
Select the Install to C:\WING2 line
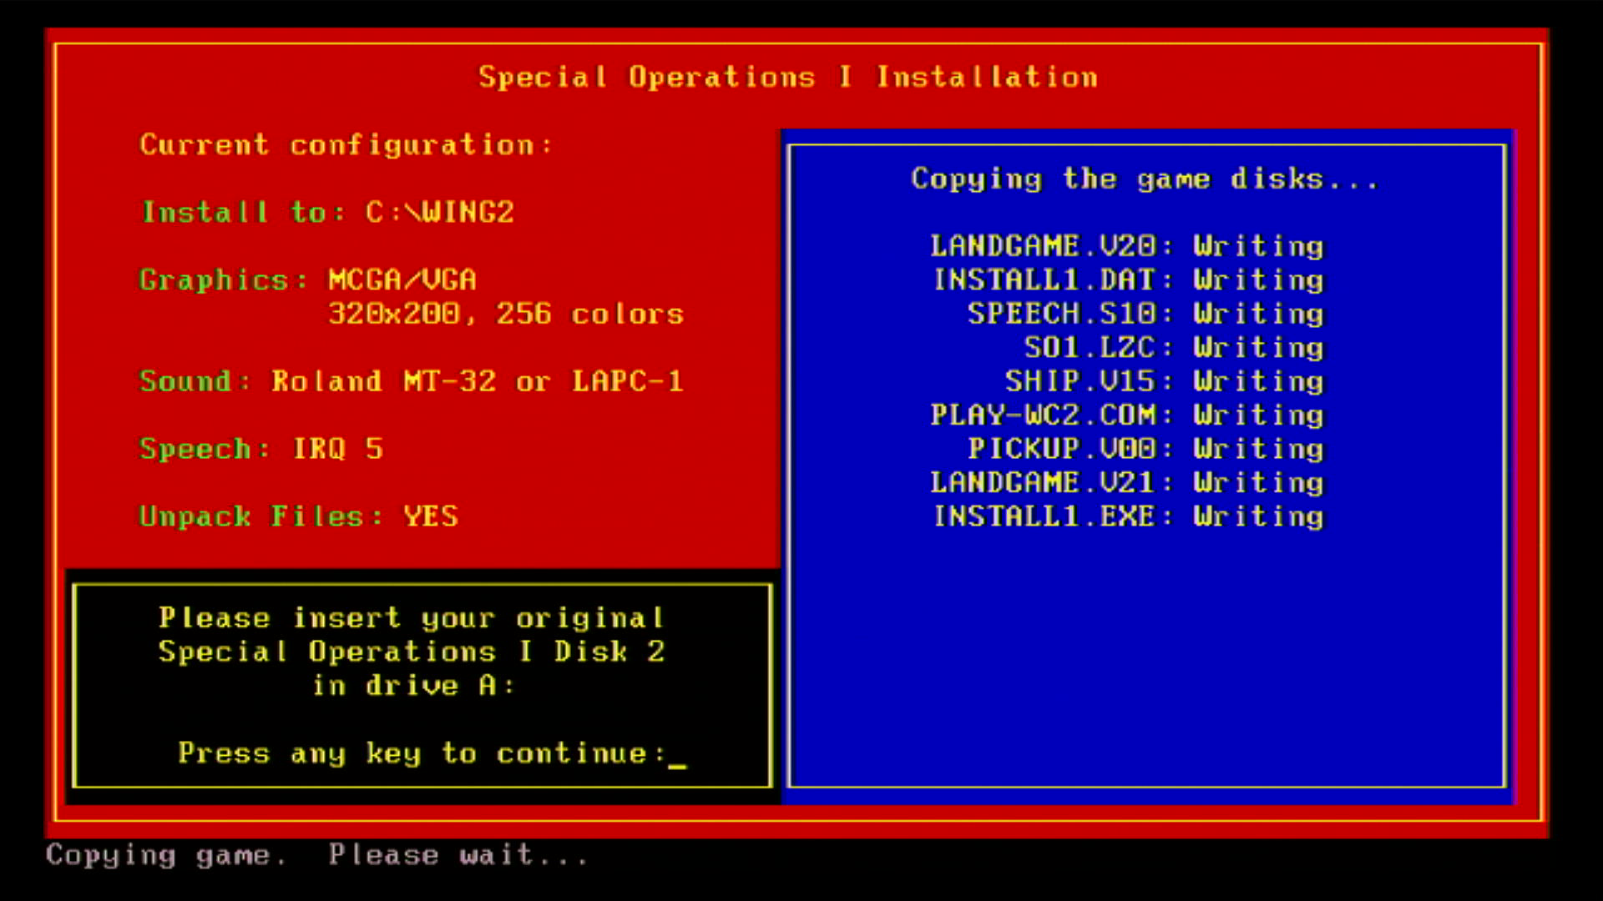click(327, 212)
